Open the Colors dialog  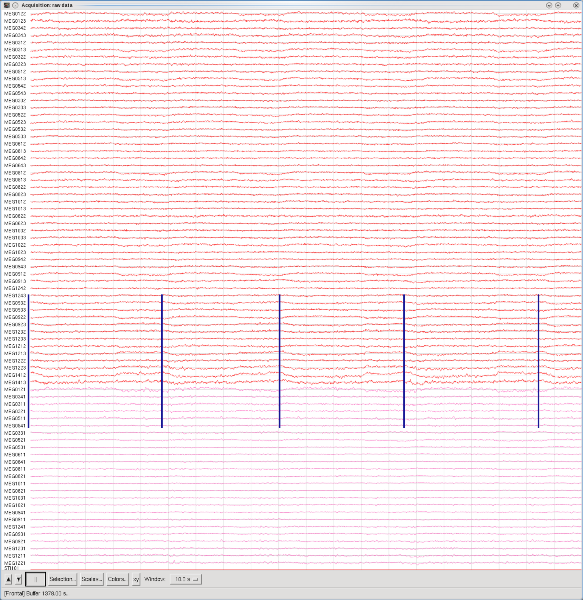(x=117, y=579)
